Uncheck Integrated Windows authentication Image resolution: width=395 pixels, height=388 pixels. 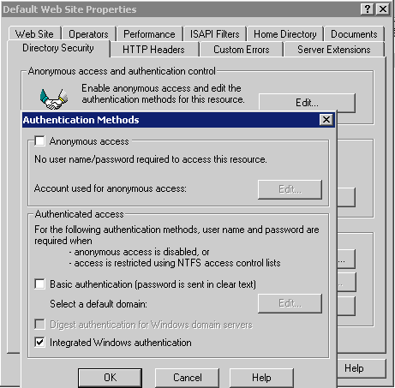pyautogui.click(x=39, y=342)
